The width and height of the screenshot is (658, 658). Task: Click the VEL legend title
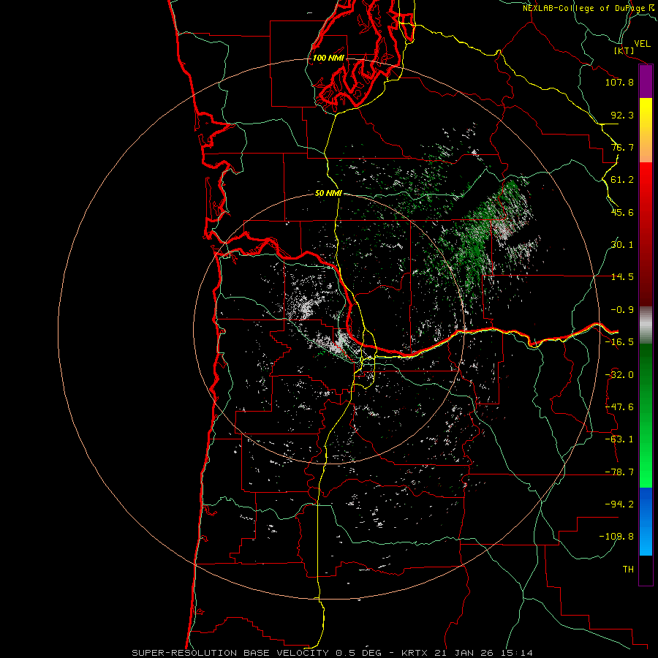pos(642,44)
